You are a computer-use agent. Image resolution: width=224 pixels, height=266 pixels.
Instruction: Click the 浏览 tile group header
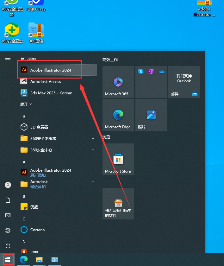click(x=106, y=137)
